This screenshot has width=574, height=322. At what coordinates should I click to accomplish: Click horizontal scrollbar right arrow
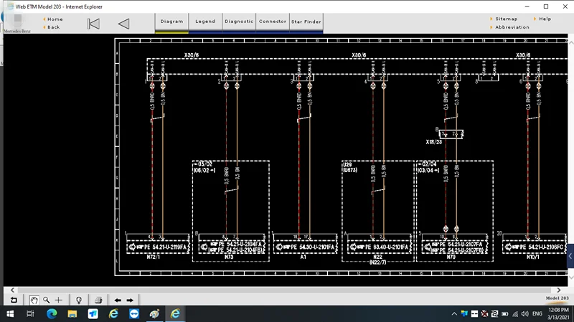coord(558,290)
